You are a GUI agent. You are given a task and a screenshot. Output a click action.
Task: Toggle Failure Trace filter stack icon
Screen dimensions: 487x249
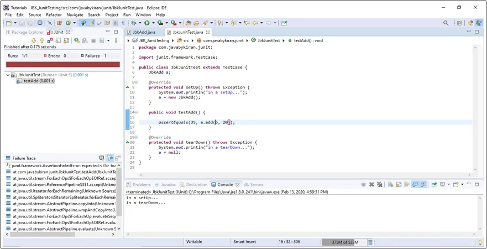pyautogui.click(x=109, y=158)
